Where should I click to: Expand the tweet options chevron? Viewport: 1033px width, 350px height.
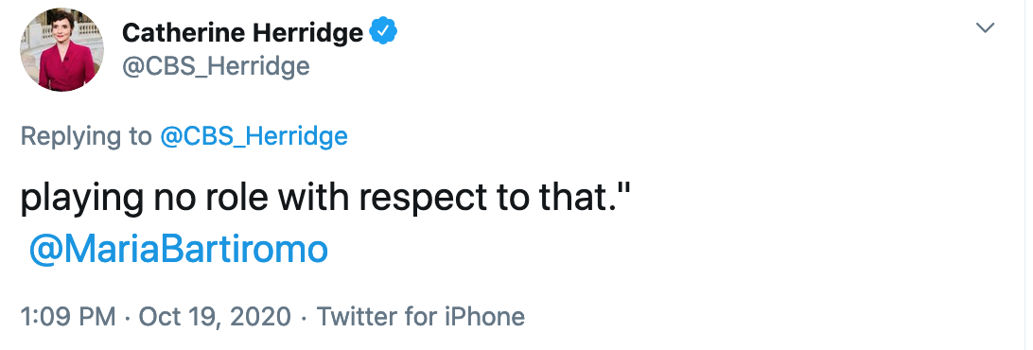(985, 27)
